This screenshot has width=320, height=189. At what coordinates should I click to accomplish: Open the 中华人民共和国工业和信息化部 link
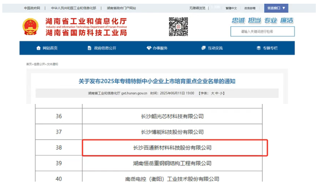tap(74, 8)
